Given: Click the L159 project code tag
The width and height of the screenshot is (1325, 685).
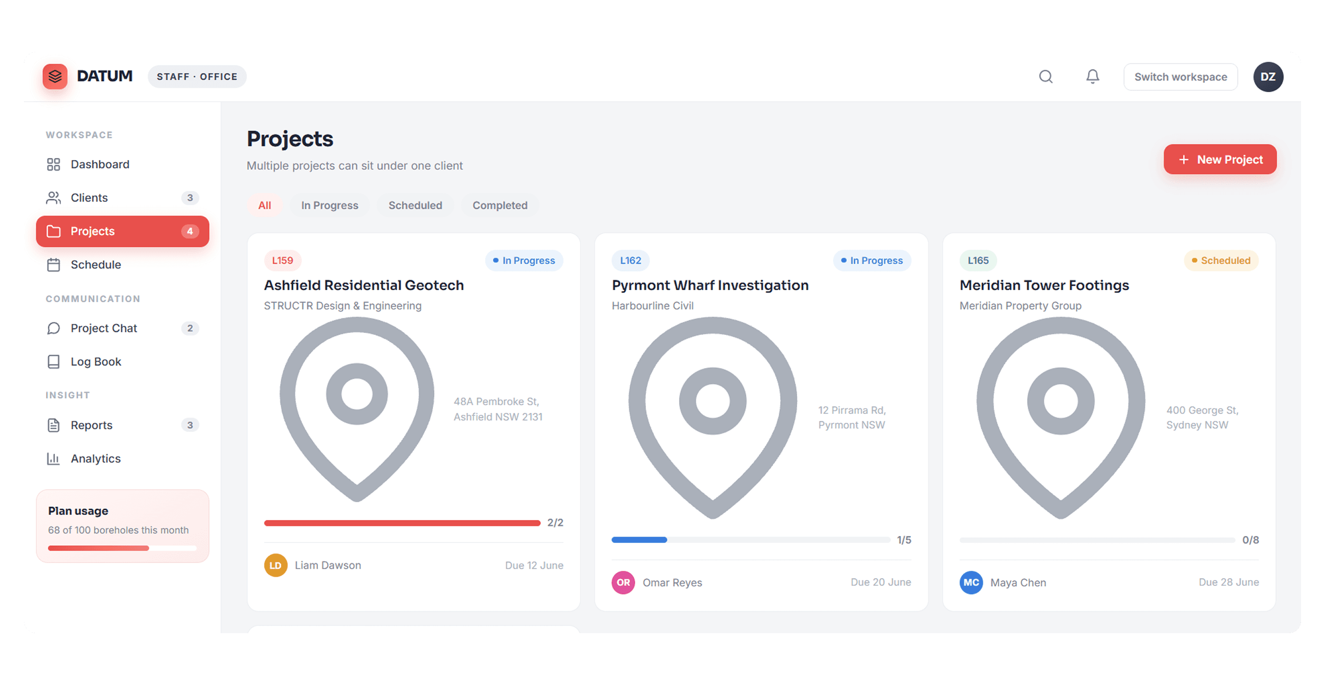Looking at the screenshot, I should (282, 261).
